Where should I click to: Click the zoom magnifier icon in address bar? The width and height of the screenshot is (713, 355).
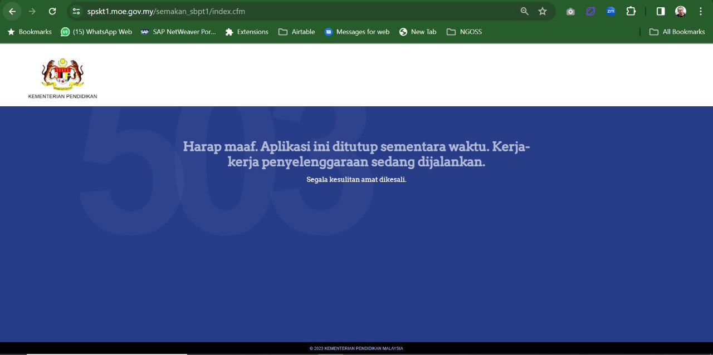pos(524,11)
